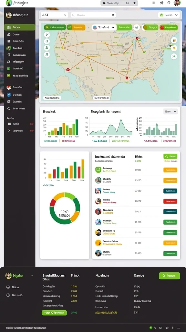Click the three-dots icon in the bottom status bar

[x=179, y=328]
